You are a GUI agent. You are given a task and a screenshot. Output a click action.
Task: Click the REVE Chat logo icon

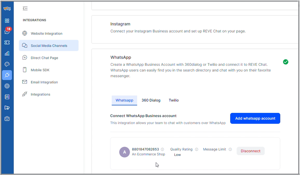(7, 9)
